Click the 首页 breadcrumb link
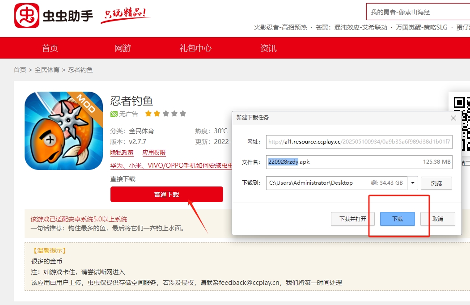Viewport: 470px width, 305px height. (x=20, y=70)
